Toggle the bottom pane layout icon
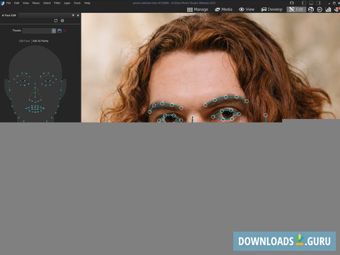Image resolution: width=340 pixels, height=255 pixels. 311,3
